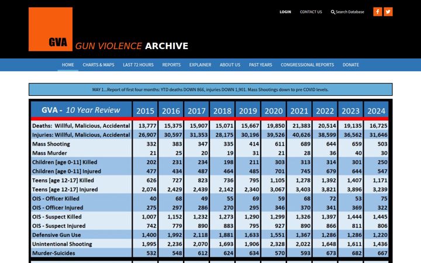421x263 pixels.
Task: Click the orange GVA logo
Action: [50, 29]
